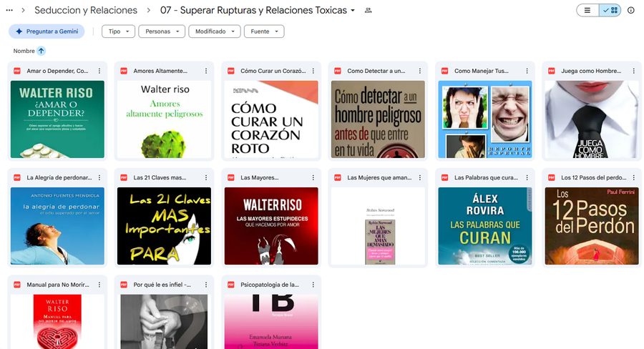Open the breadcrumb ellipsis for hidden parent folders
644x349 pixels.
9,10
